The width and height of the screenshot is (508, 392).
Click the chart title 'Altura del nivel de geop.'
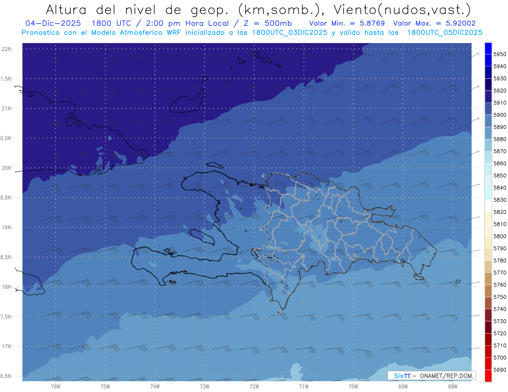[x=138, y=9]
